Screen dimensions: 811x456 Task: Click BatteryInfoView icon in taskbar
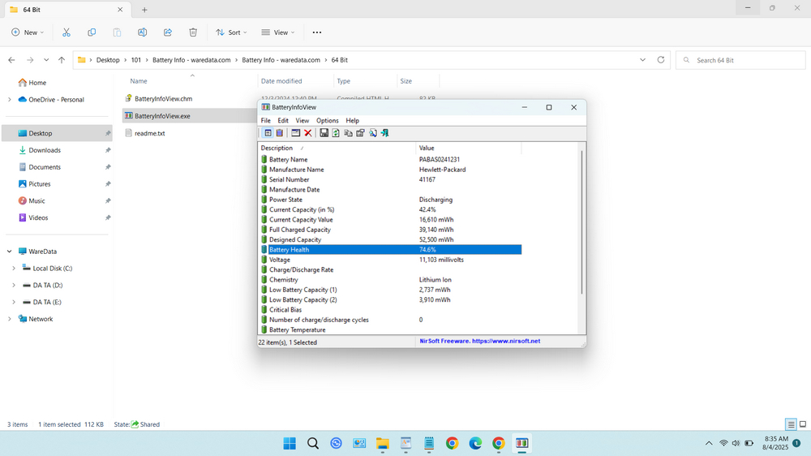pos(521,443)
